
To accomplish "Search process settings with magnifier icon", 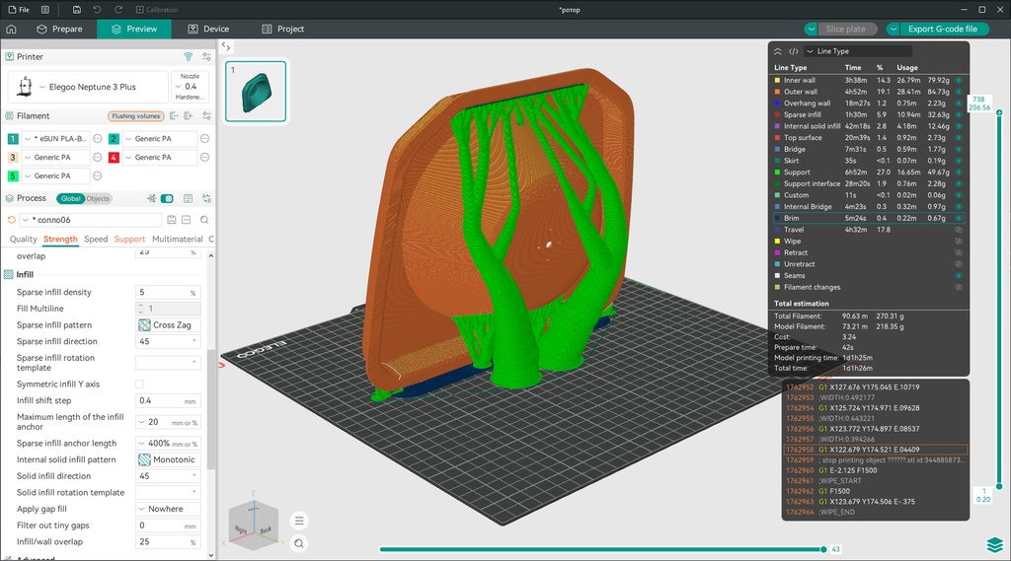I will point(204,220).
